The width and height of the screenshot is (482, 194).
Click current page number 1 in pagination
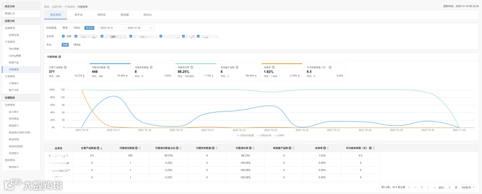(422, 187)
